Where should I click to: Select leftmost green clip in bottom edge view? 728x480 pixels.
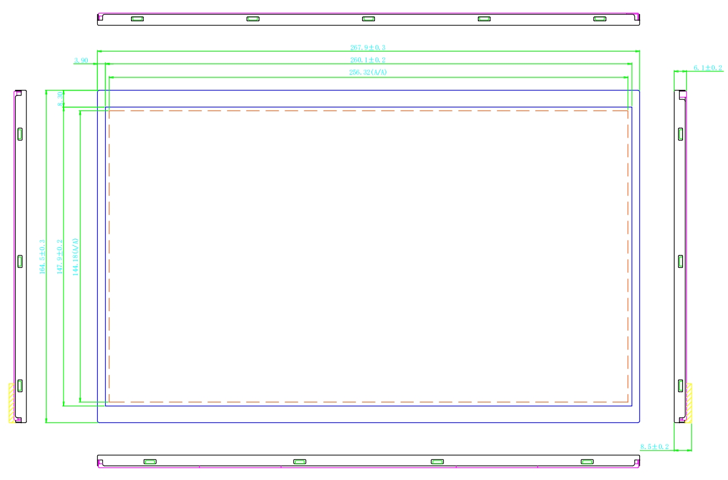(150, 461)
